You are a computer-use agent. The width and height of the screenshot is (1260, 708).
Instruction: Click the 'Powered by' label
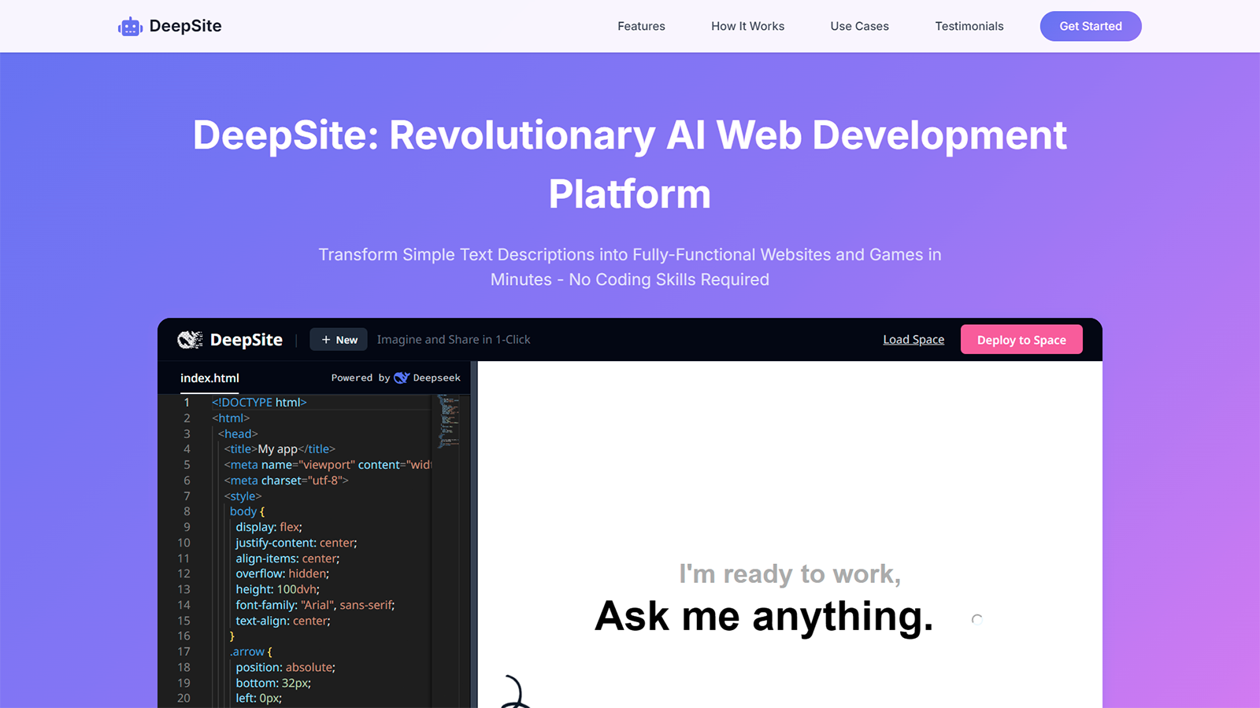(x=361, y=378)
